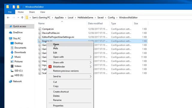The image size is (192, 108).
Task: Sort by the Type column header
Action: [x=113, y=23]
